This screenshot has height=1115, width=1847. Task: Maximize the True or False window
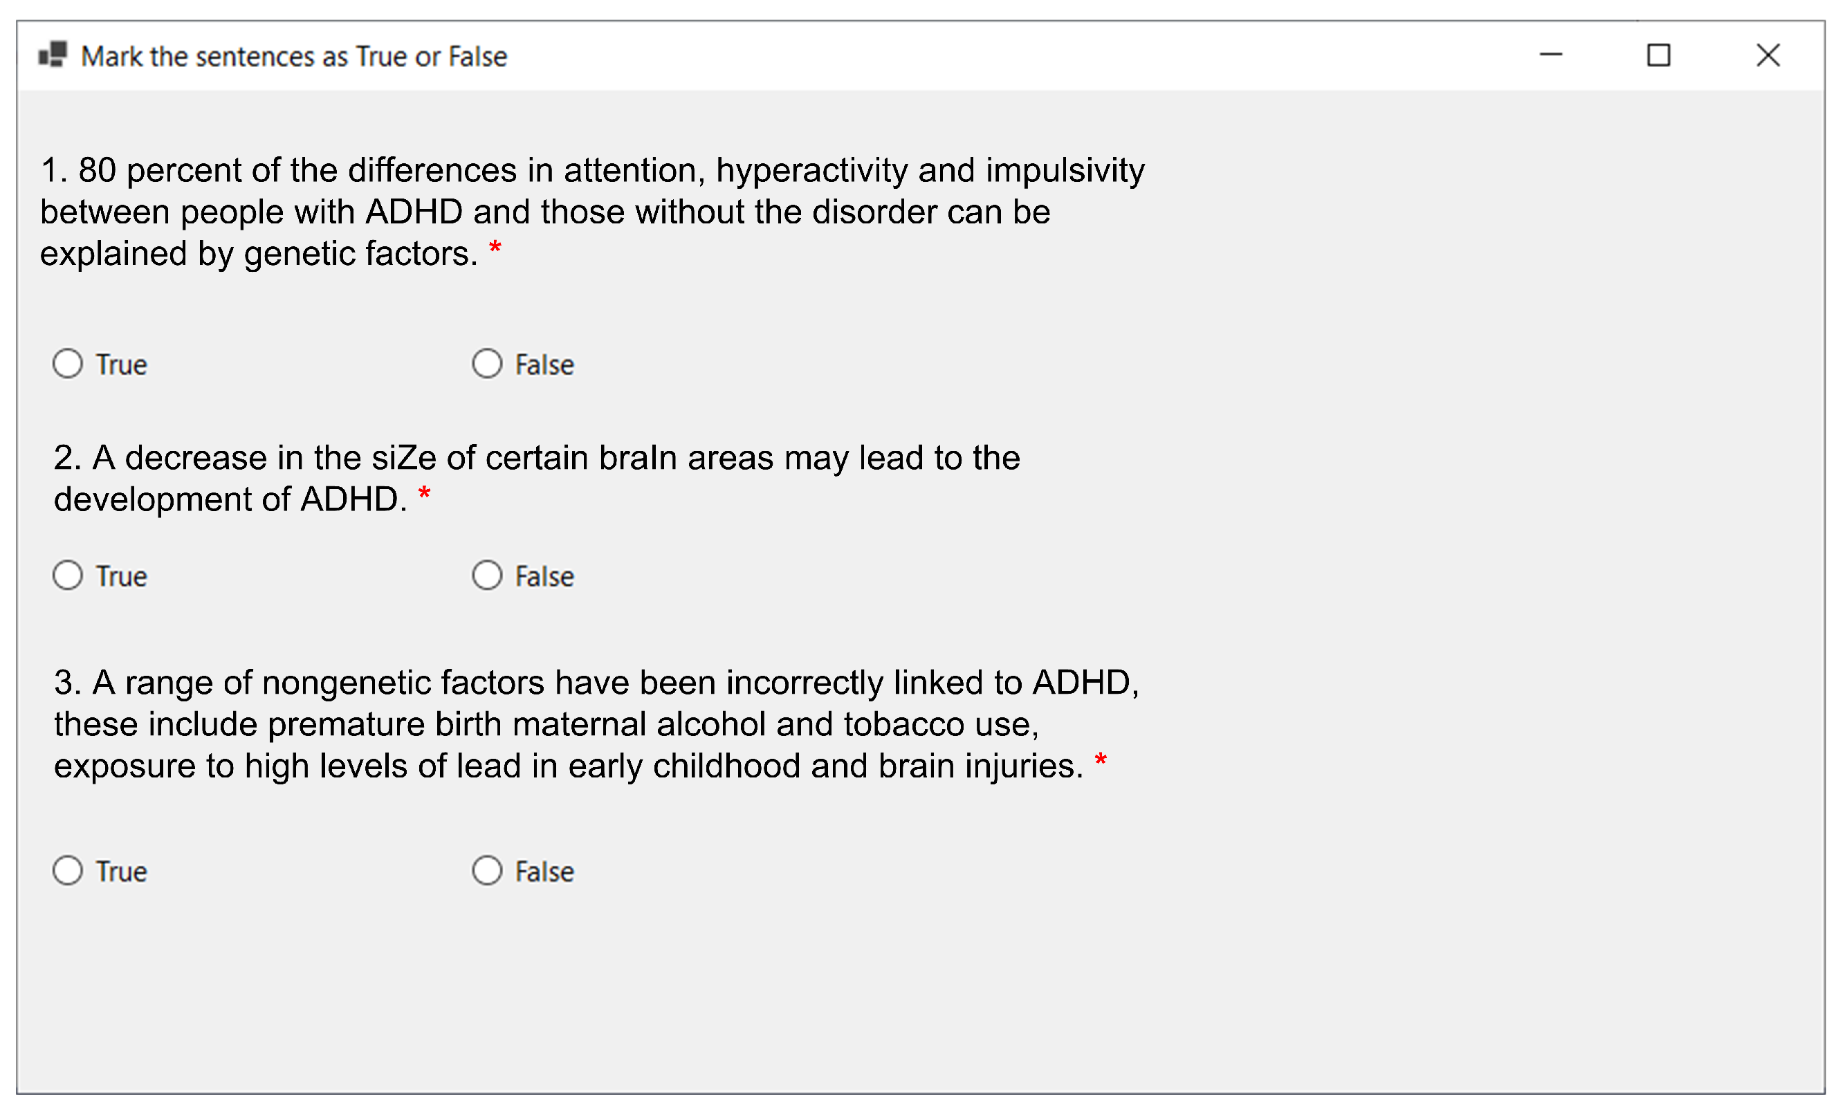[x=1658, y=55]
